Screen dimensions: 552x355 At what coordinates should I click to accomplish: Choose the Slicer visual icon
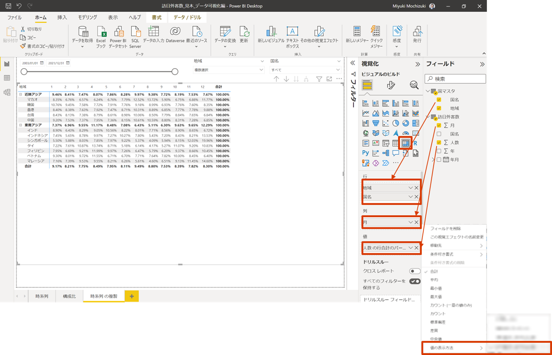point(386,143)
